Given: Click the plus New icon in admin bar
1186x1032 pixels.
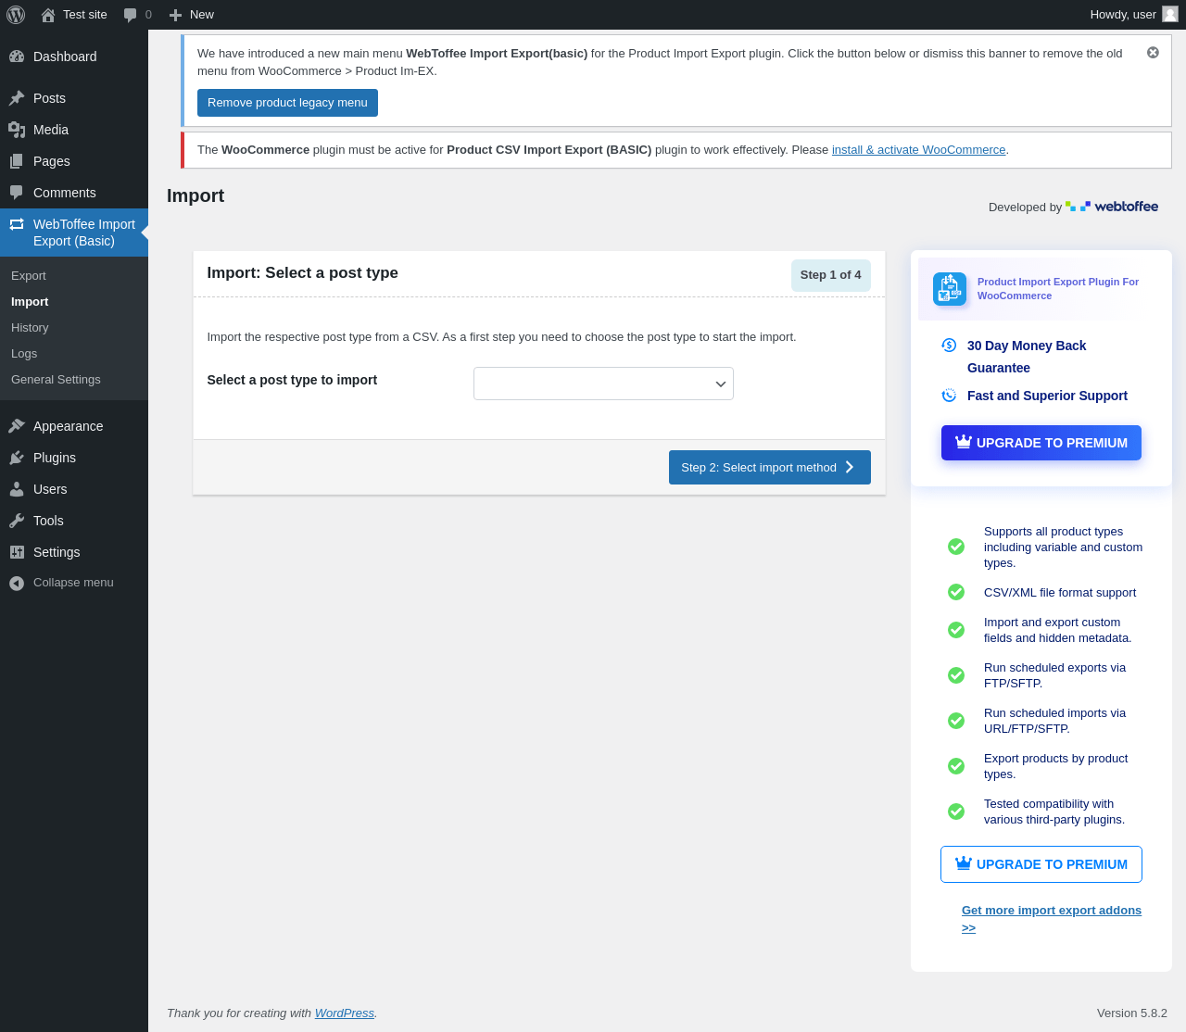Looking at the screenshot, I should (175, 15).
